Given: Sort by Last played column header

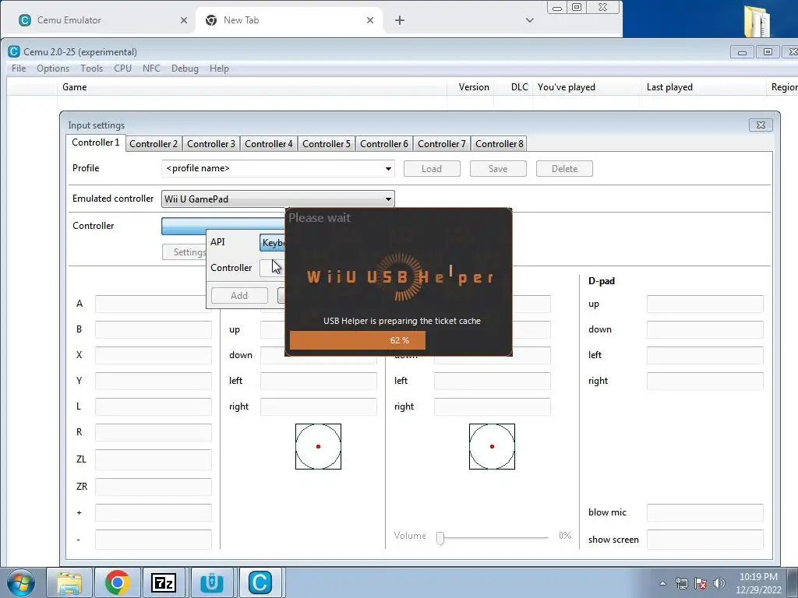Looking at the screenshot, I should [x=703, y=87].
